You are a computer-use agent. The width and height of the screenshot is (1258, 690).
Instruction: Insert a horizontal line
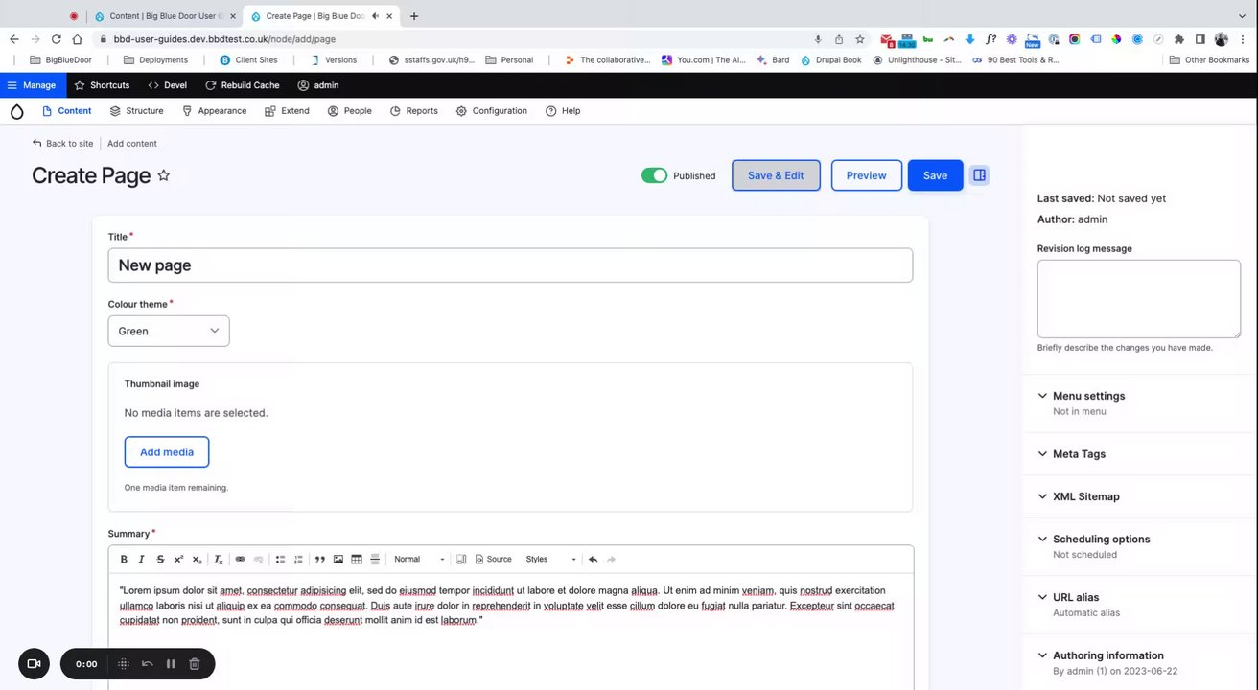point(375,560)
